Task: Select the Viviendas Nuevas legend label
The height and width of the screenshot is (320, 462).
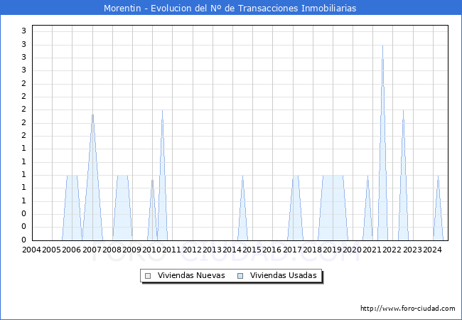Action: [x=191, y=275]
